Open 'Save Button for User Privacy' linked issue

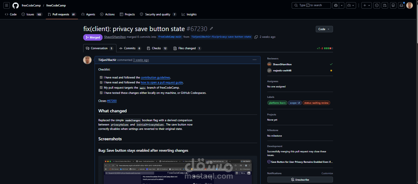302,162
